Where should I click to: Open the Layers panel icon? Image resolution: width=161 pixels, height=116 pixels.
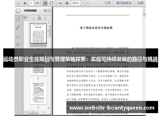tap(18, 36)
